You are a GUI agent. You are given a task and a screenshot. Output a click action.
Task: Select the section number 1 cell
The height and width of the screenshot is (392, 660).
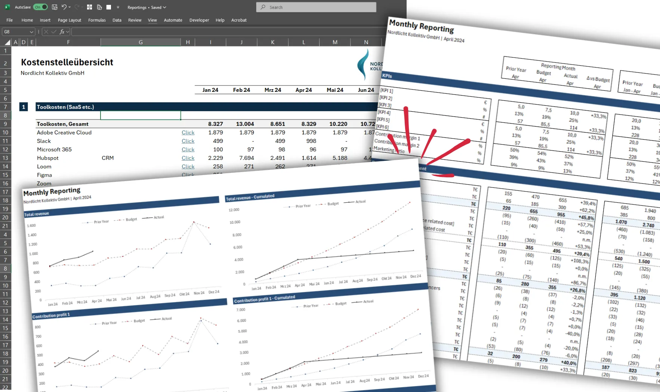tap(24, 107)
